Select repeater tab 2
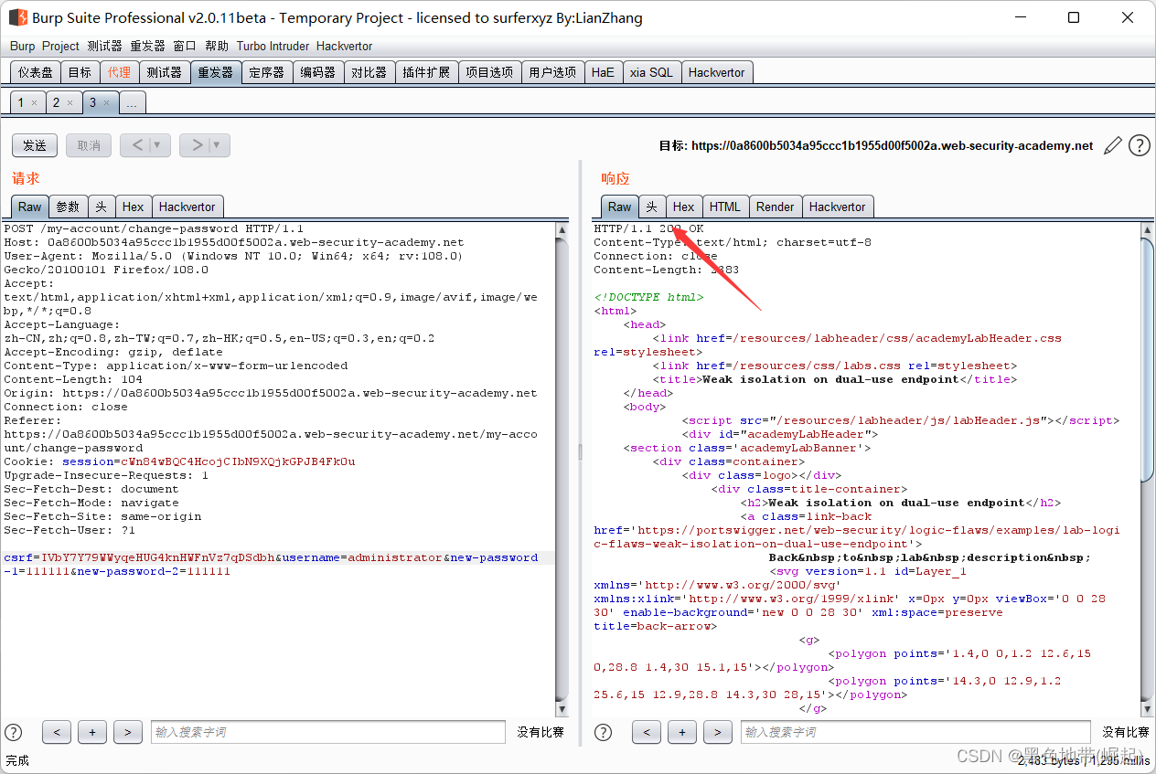 [56, 102]
